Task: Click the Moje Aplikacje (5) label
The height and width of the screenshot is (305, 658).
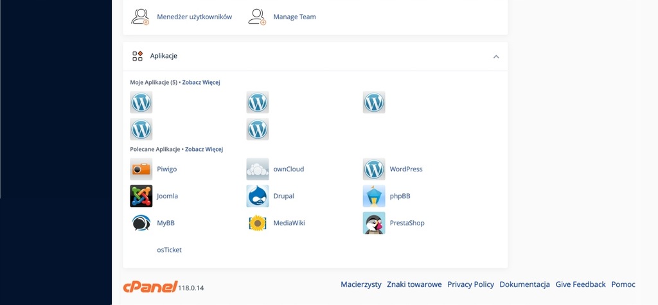Action: pos(154,82)
